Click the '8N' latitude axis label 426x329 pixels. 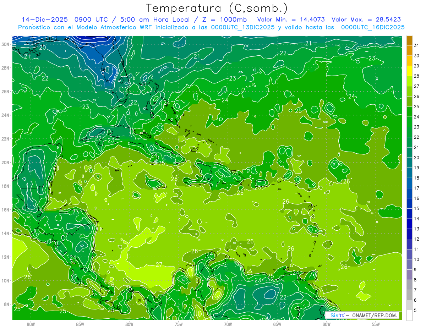(x=7, y=304)
